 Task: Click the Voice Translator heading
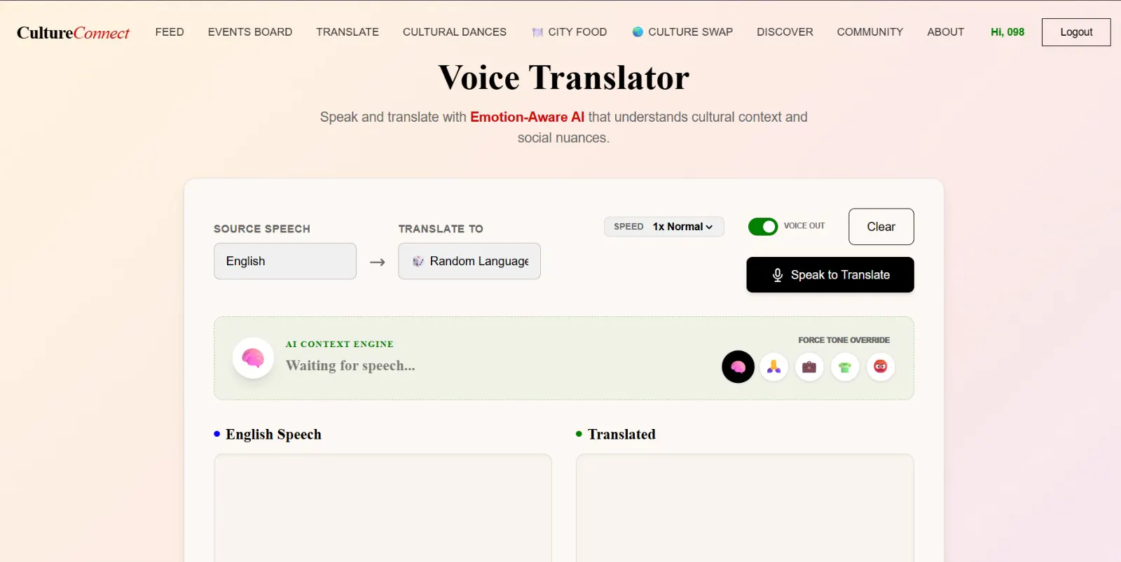[564, 78]
